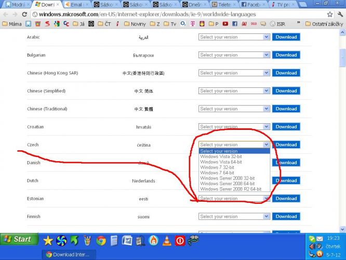Download the Czech version
Screen dimensions: 346x260
click(x=286, y=145)
